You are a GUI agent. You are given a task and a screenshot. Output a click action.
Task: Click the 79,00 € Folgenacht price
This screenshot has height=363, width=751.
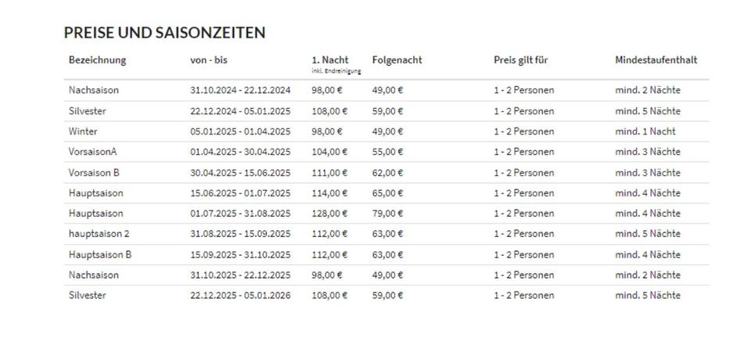click(x=387, y=214)
